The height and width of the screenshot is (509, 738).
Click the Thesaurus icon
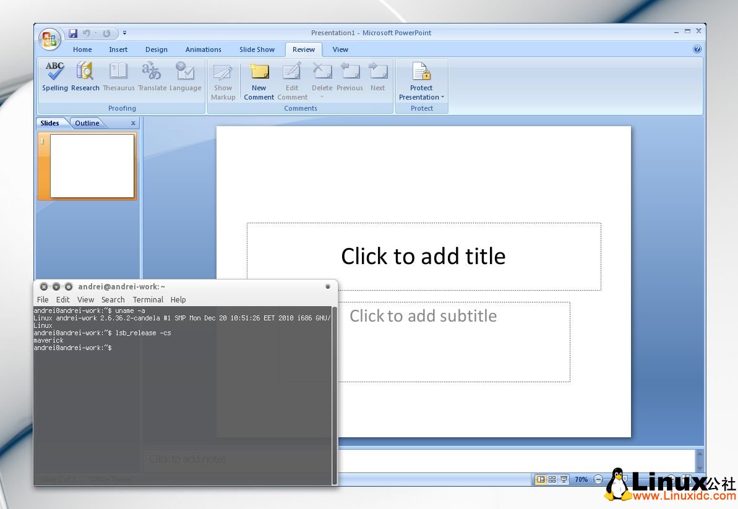pyautogui.click(x=118, y=77)
